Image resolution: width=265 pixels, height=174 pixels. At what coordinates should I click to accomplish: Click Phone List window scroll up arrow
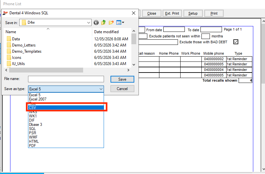tap(263, 21)
